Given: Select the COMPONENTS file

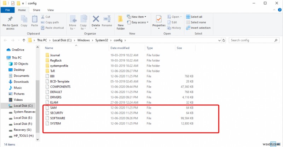Looking at the screenshot, I should (x=58, y=87).
